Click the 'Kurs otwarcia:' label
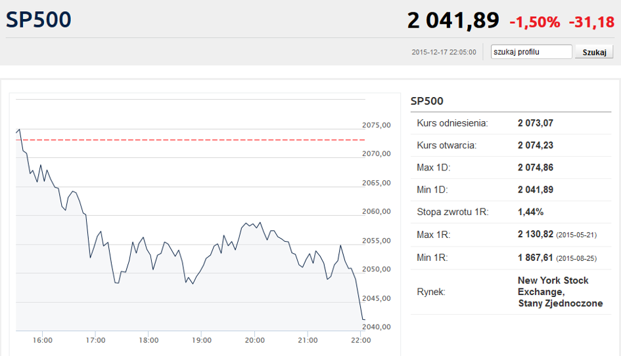621x356 pixels. pyautogui.click(x=447, y=146)
